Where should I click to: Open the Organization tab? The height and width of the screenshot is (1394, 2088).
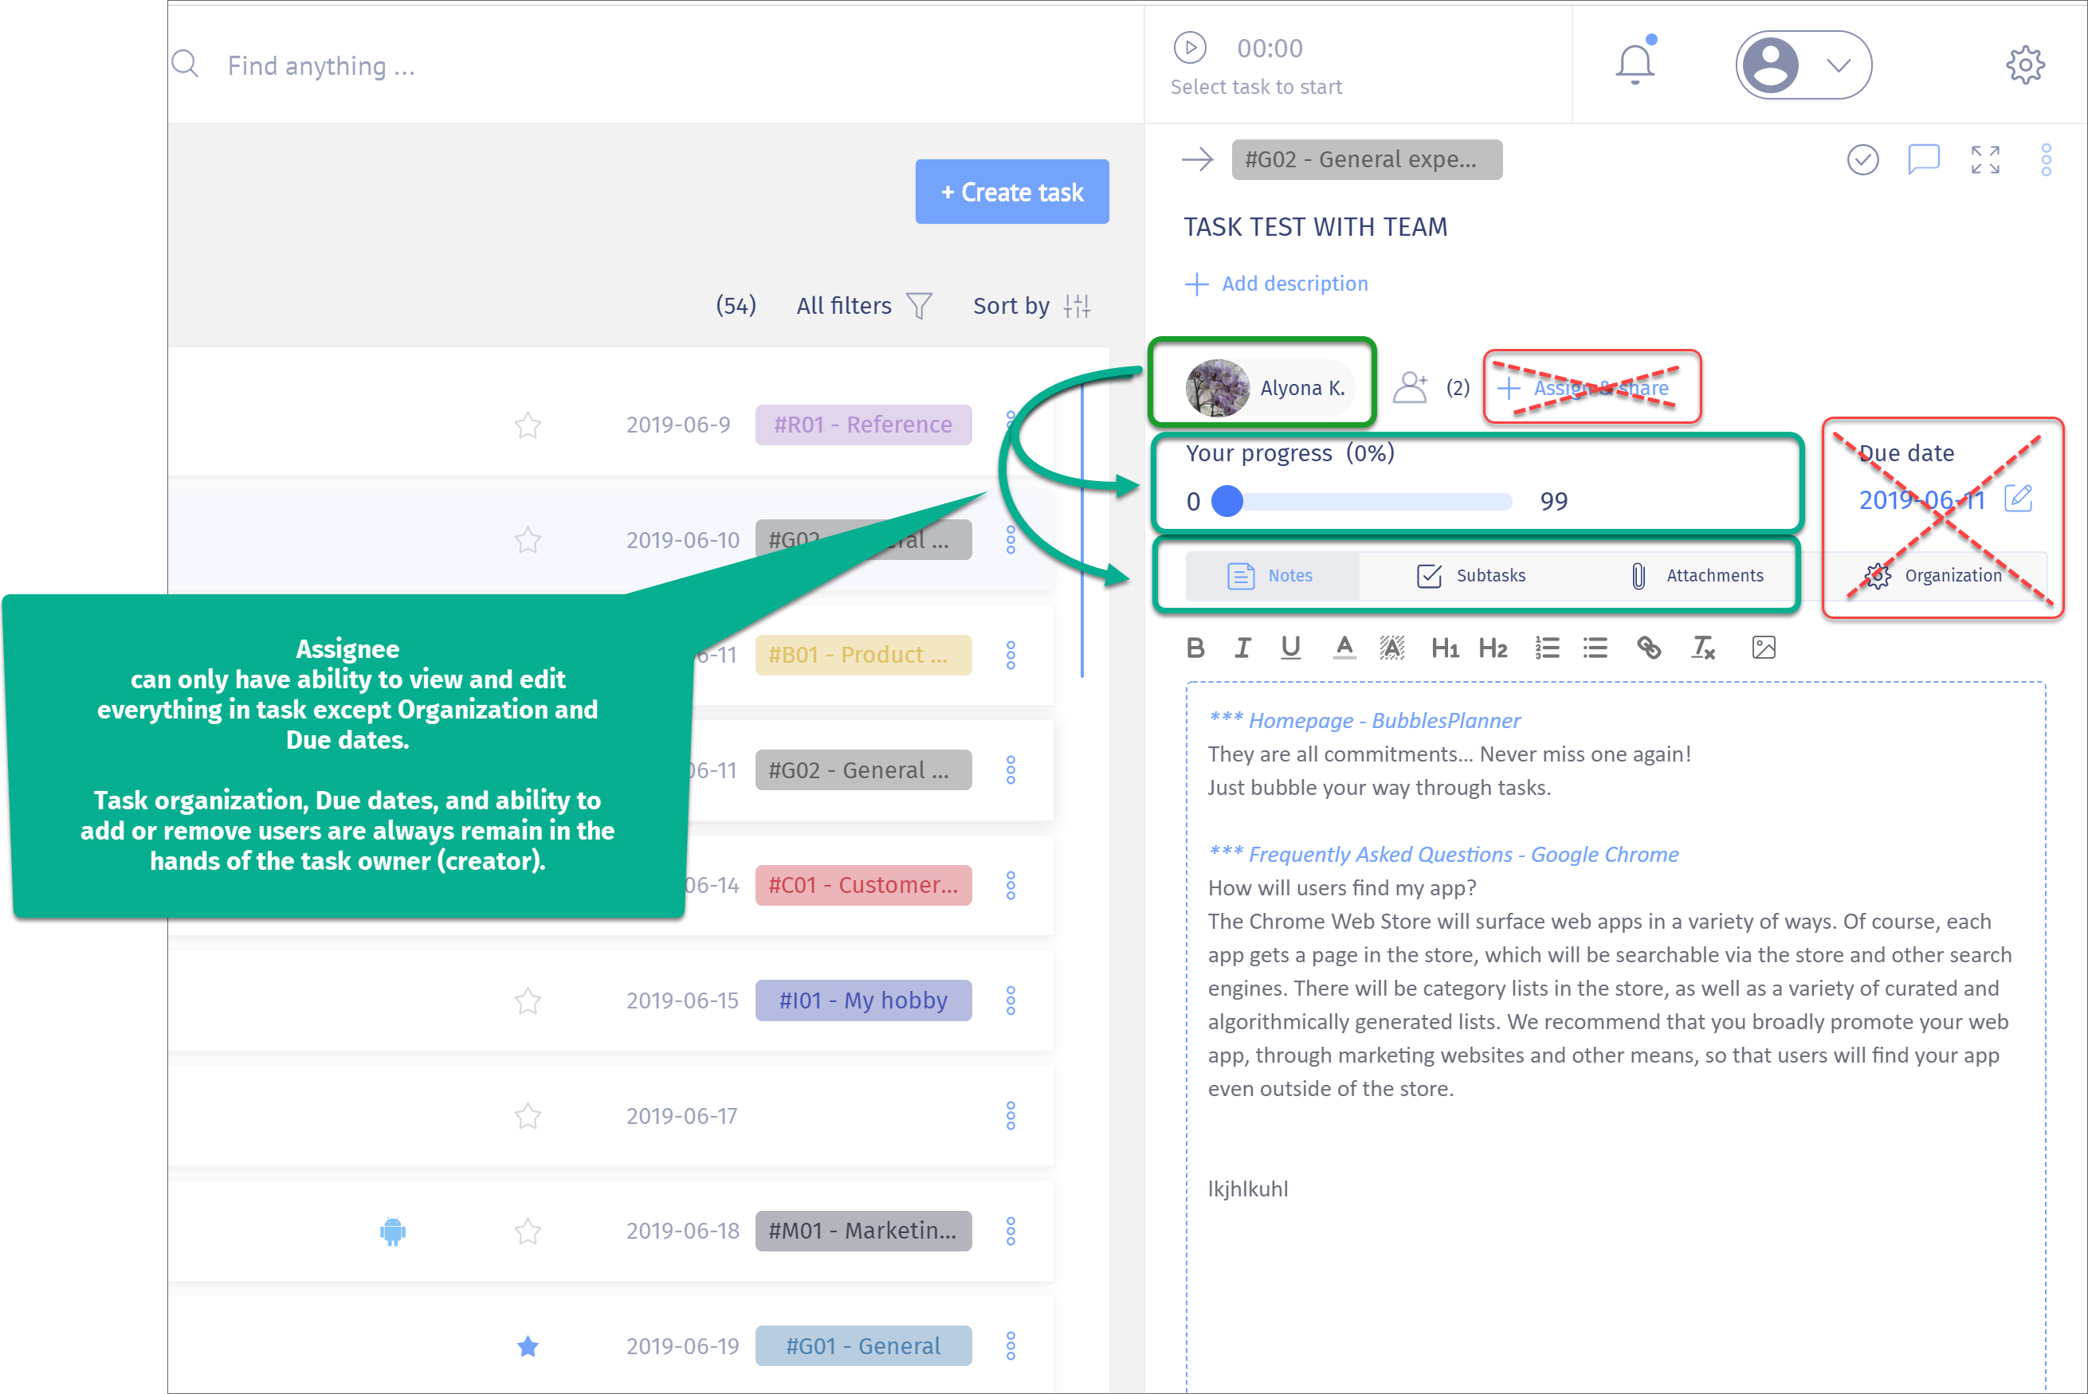(x=1933, y=576)
